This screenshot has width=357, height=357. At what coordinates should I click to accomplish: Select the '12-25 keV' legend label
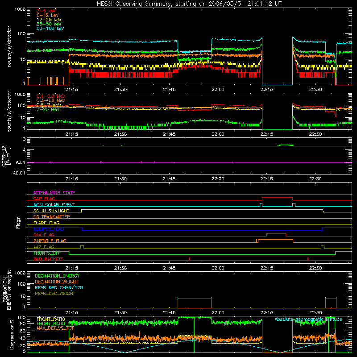49,20
